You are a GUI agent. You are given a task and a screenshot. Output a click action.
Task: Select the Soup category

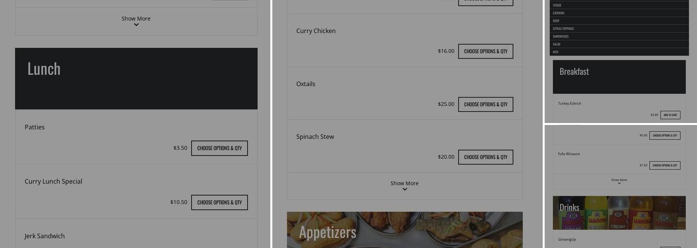point(619,21)
